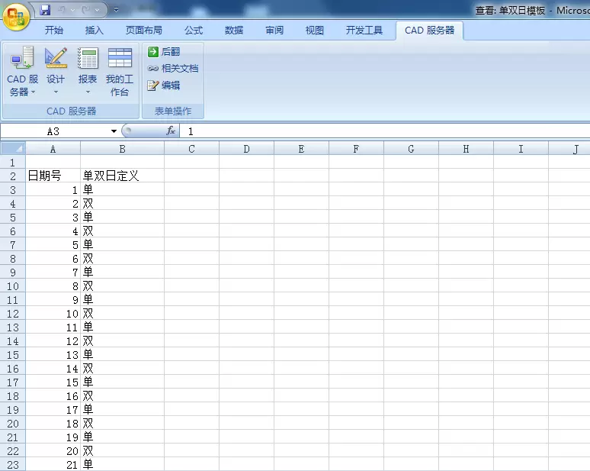Select cell B2 containing 单双日定义
The image size is (590, 471).
tap(122, 176)
